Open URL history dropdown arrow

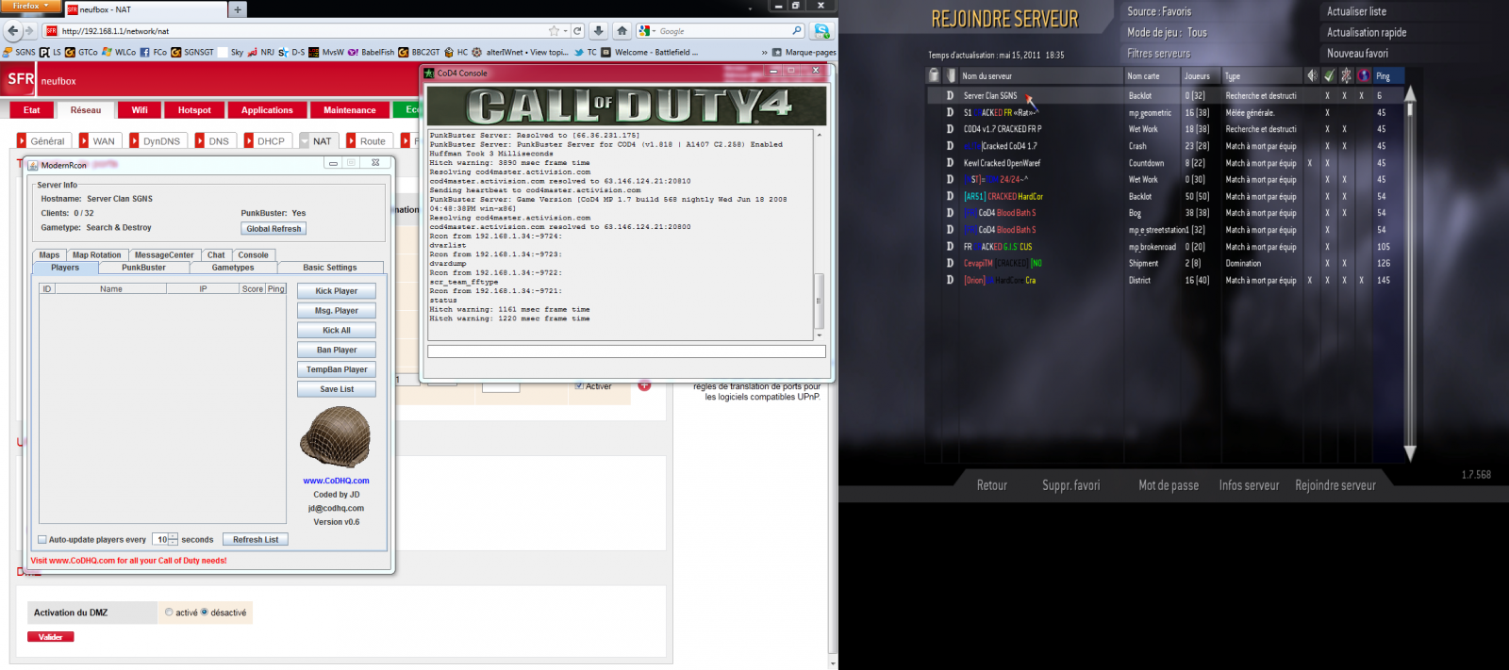(x=565, y=31)
